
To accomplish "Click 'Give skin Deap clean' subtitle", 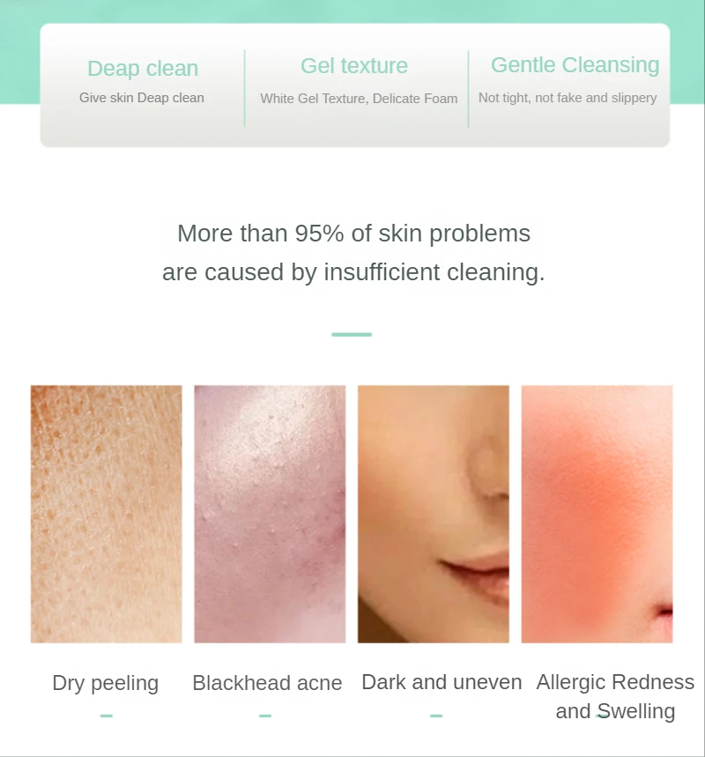I will [142, 98].
